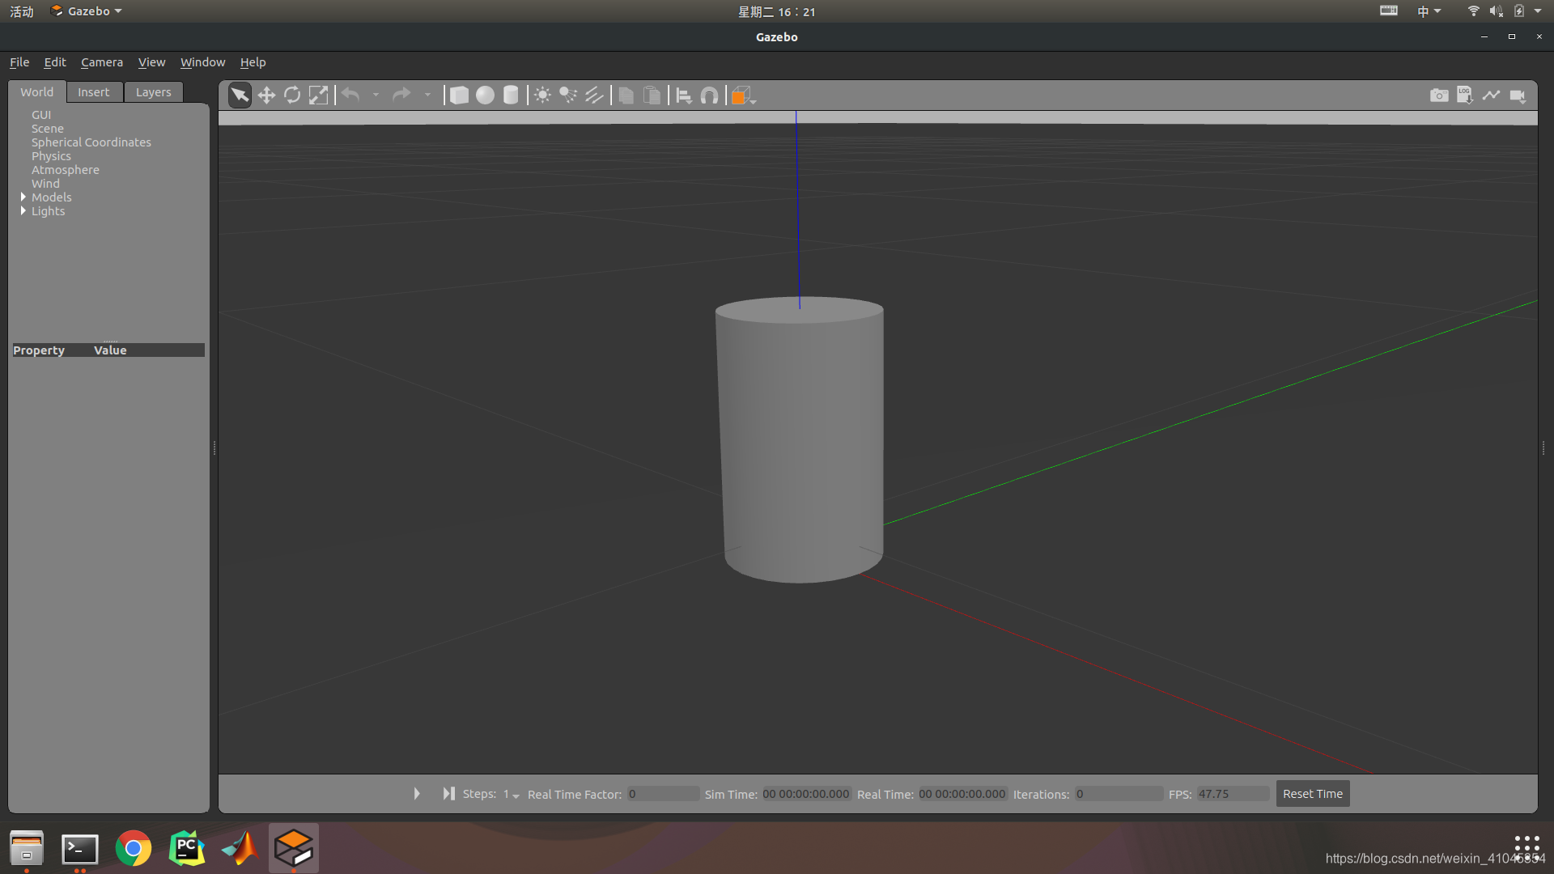Open the system status menu arrow
1554x874 pixels.
tap(1538, 11)
